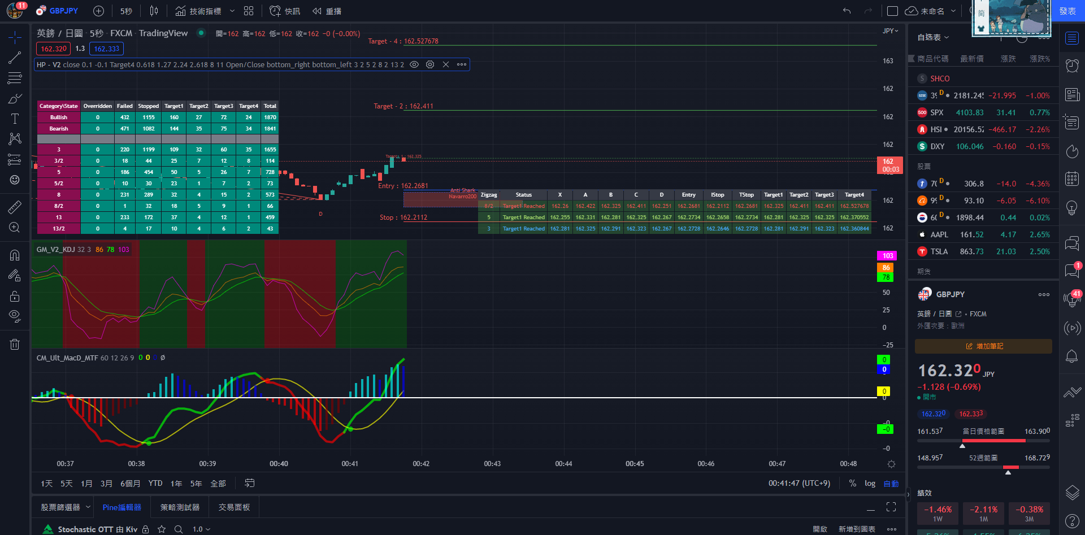Toggle auto scale 自動
The width and height of the screenshot is (1085, 535).
(x=891, y=483)
